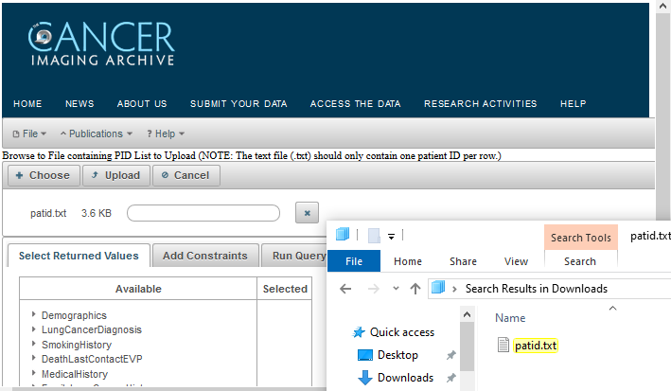
Task: Open the Help dropdown menu in toolbar
Action: pos(166,133)
